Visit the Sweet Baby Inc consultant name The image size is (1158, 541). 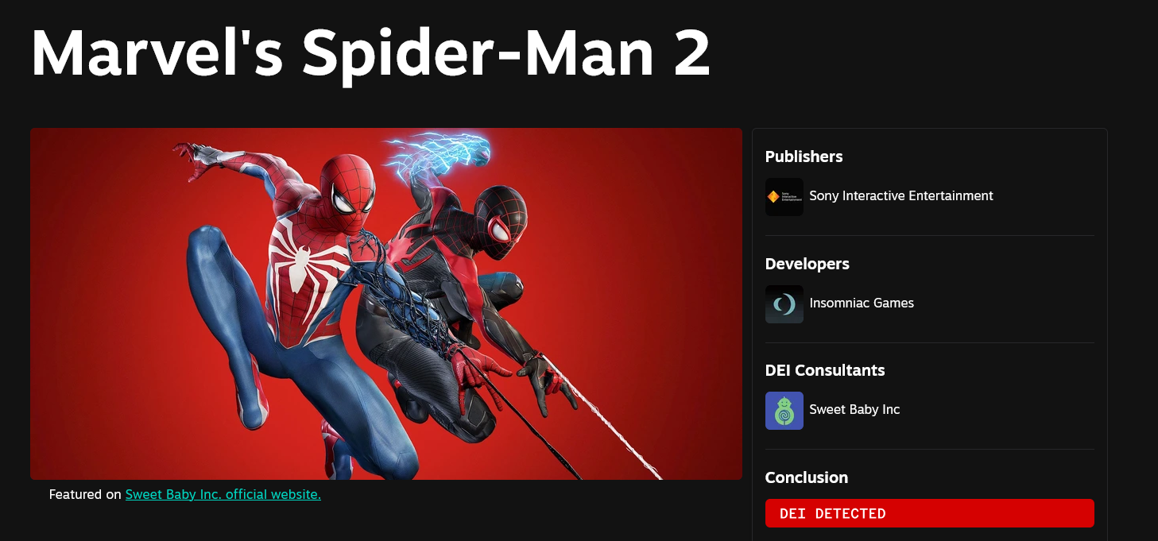point(854,409)
